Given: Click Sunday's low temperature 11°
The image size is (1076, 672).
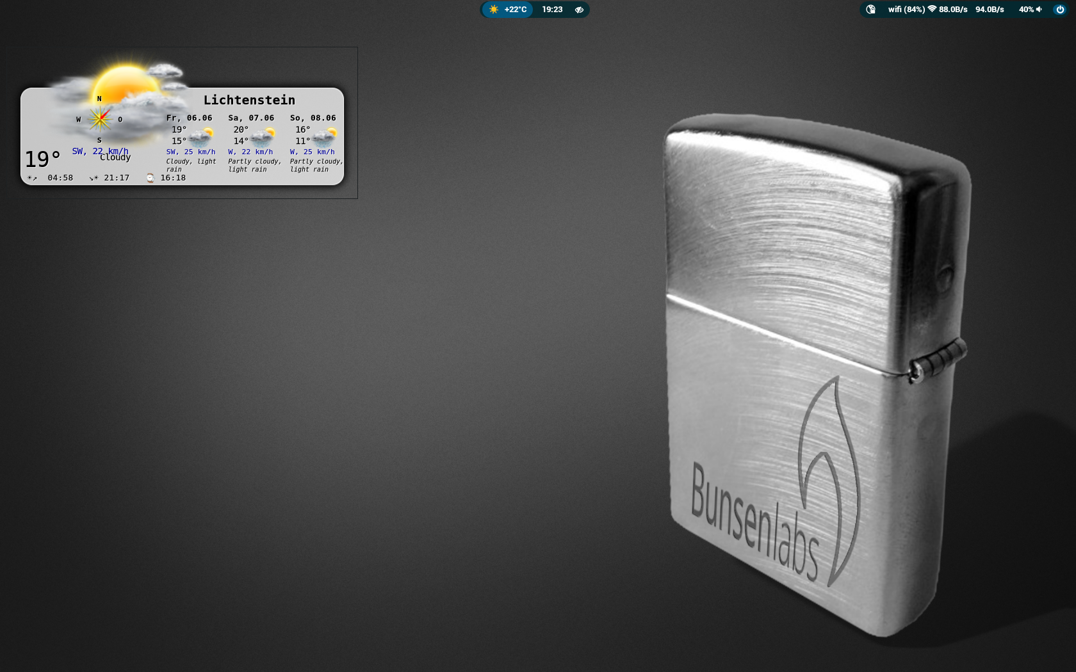Looking at the screenshot, I should pyautogui.click(x=302, y=141).
